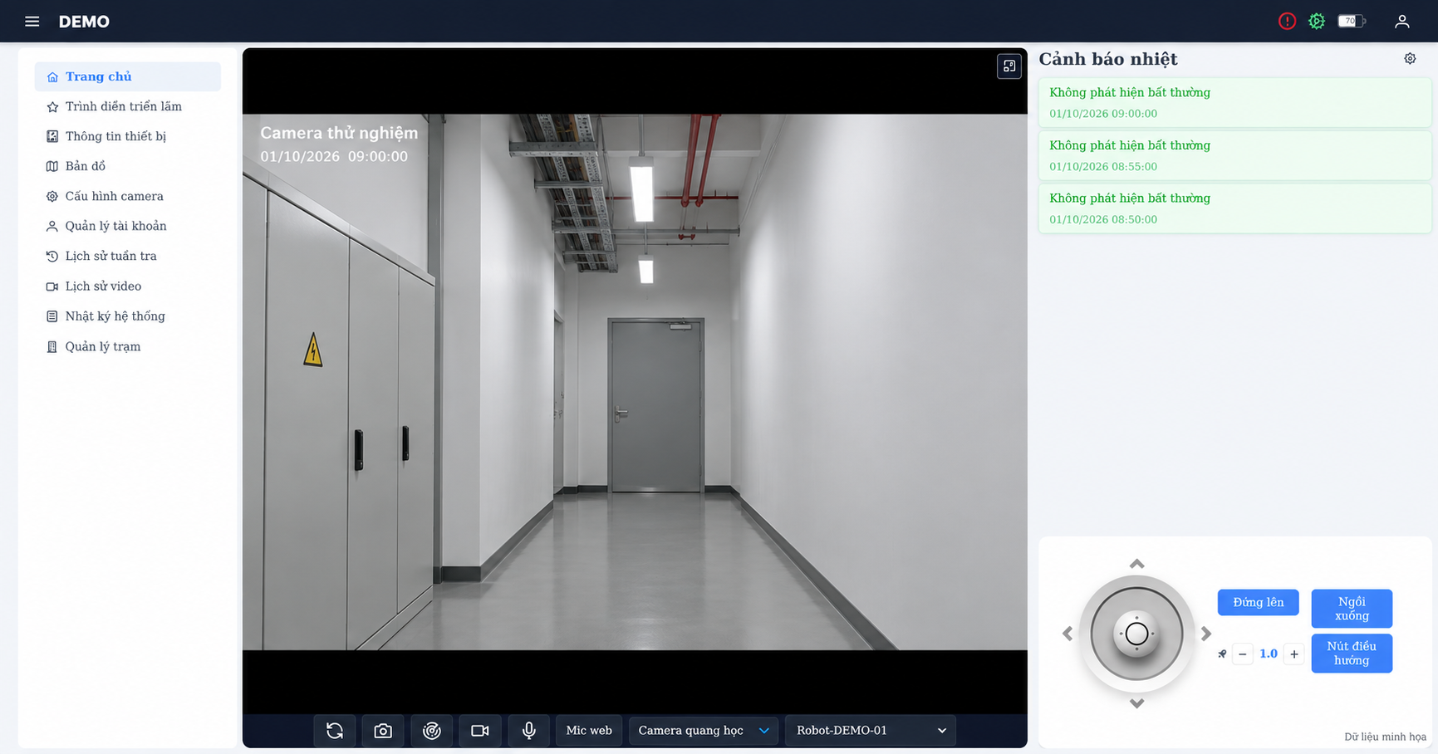The image size is (1438, 754).
Task: Open Quản lý tài khoản
Action: click(128, 226)
